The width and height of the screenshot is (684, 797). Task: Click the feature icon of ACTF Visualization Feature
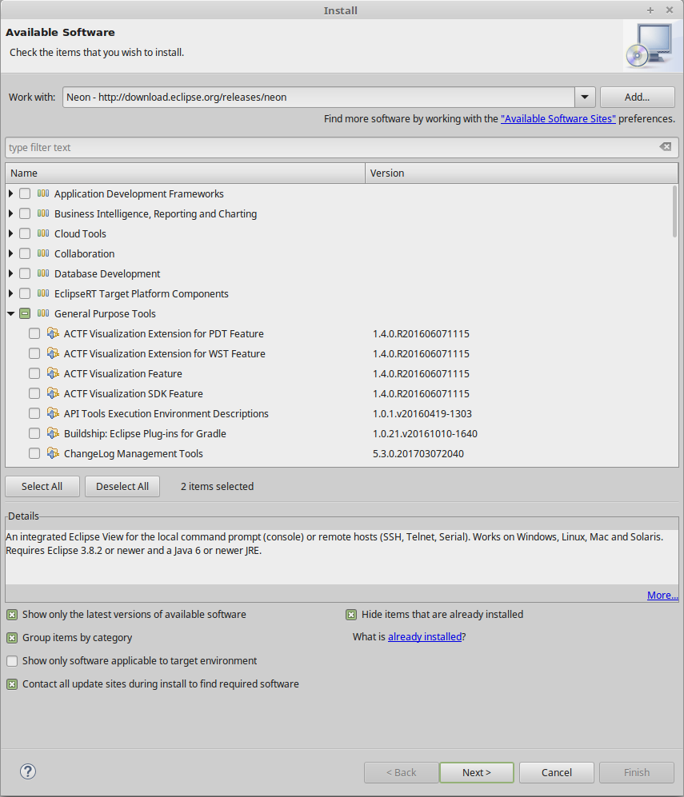click(x=53, y=373)
